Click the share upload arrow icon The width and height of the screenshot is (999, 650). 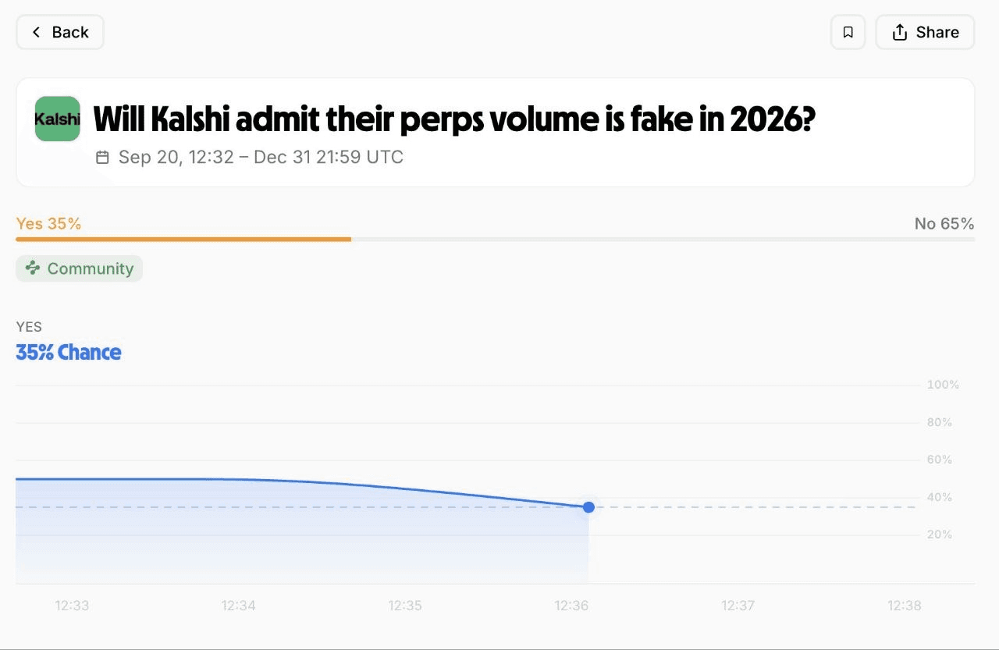point(900,32)
